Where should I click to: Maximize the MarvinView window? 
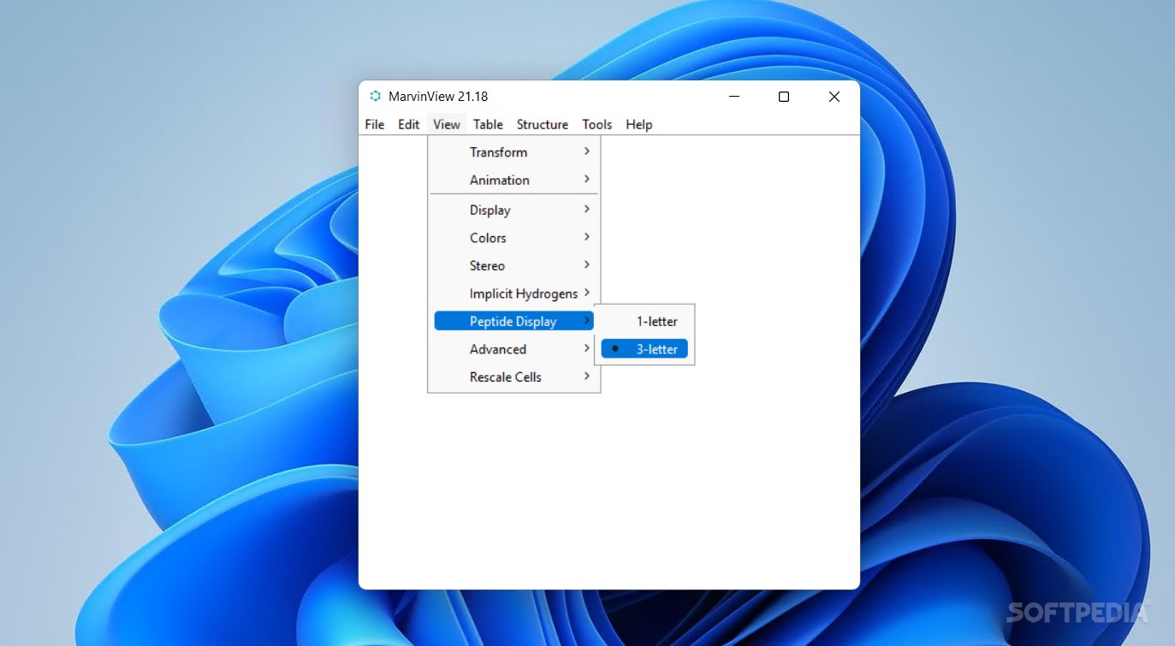783,97
